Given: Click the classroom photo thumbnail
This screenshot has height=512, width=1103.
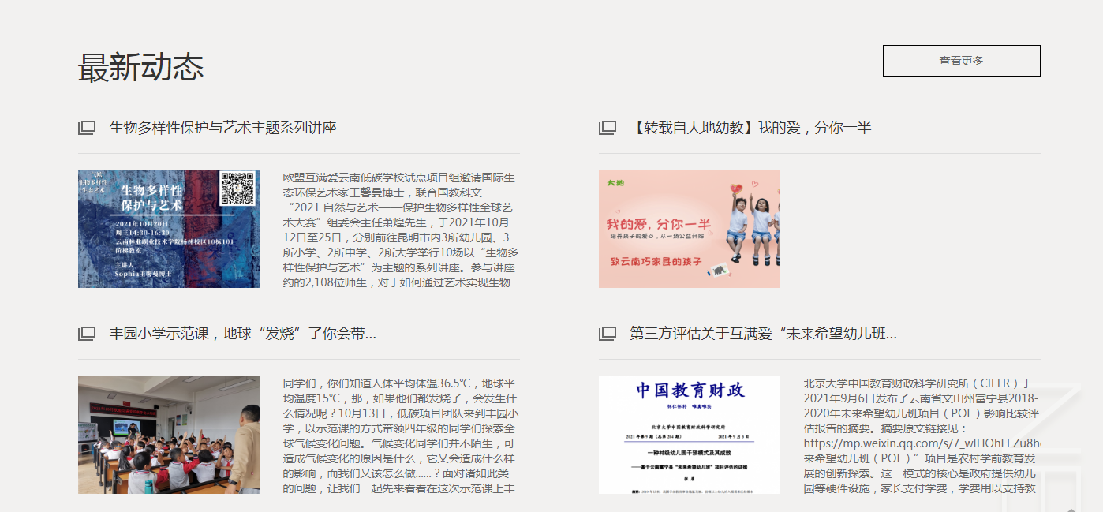Looking at the screenshot, I should 168,435.
